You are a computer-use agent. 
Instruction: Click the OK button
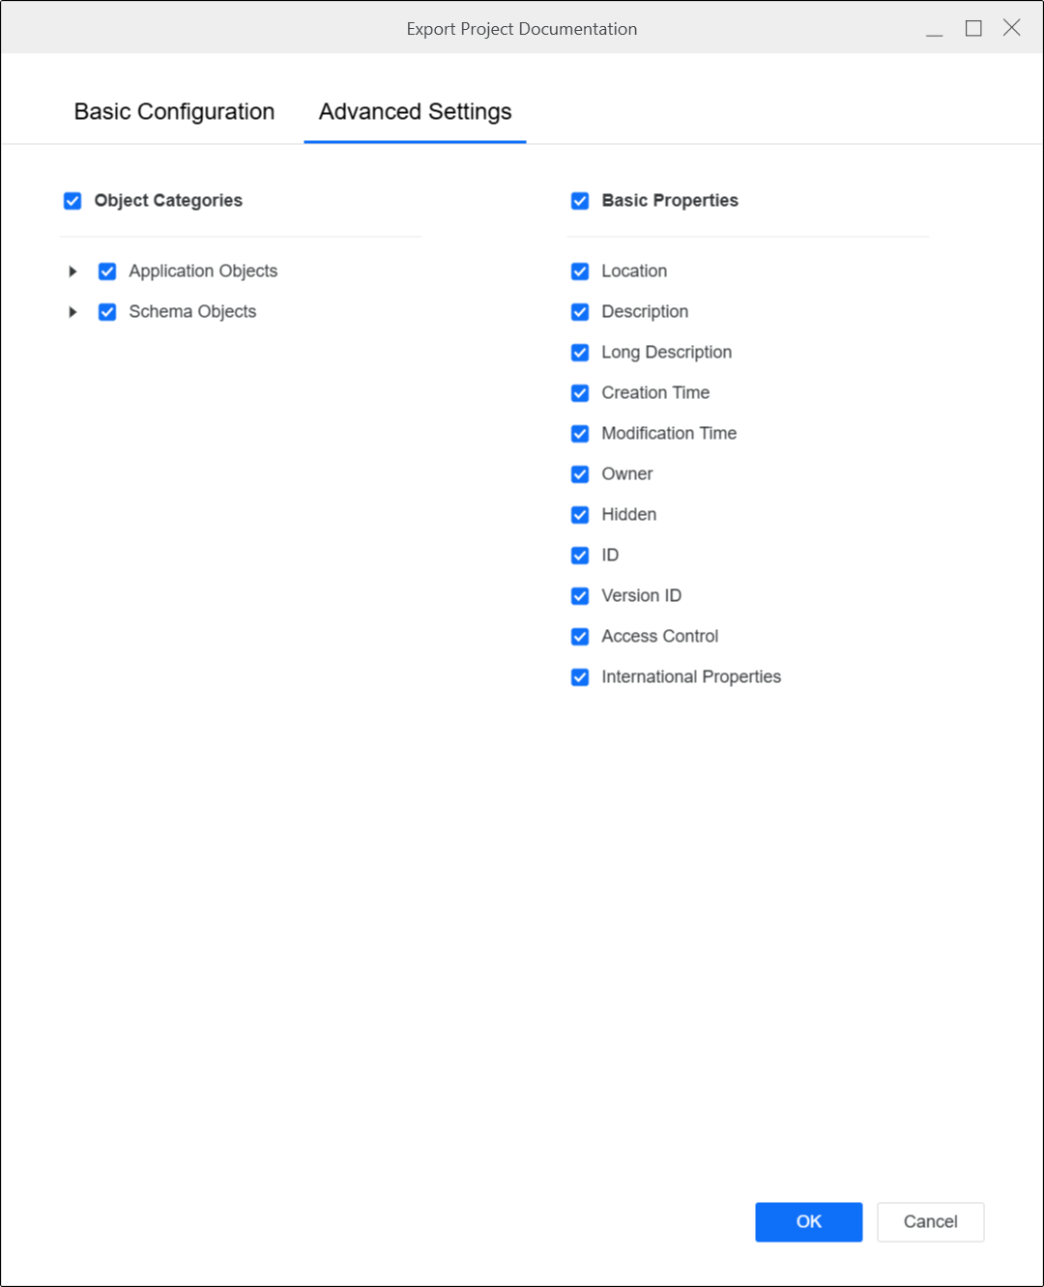click(x=808, y=1221)
